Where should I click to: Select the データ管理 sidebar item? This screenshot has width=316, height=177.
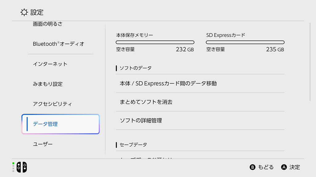tap(60, 124)
